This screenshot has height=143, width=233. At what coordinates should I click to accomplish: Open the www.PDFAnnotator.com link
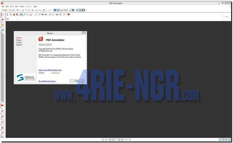coord(50,70)
